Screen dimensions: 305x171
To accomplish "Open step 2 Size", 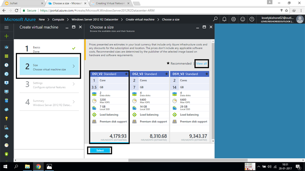I will click(x=49, y=66).
